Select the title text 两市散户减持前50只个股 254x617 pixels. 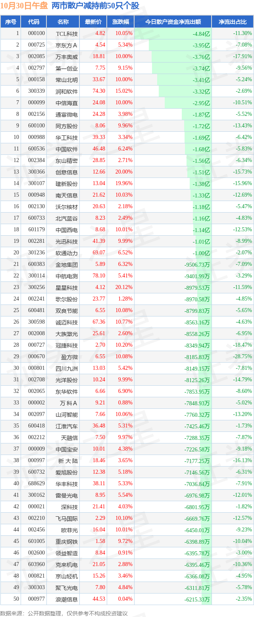point(95,6)
